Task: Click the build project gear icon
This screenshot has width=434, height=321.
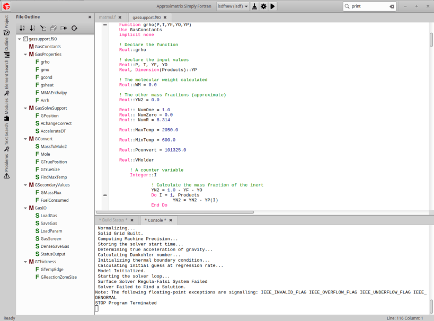Action: click(x=263, y=6)
